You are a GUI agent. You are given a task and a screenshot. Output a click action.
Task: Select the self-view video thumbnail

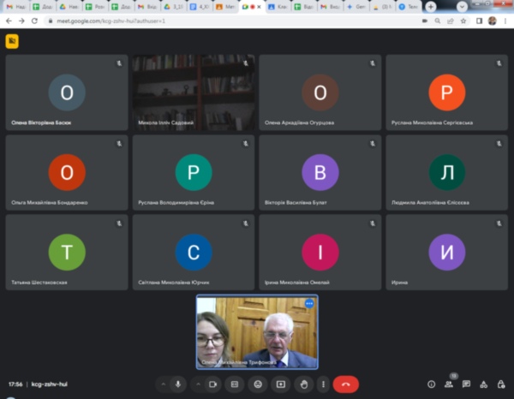coord(257,332)
